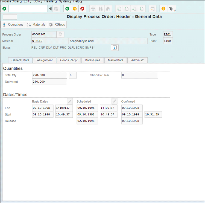
Task: Open the XSteps view
Action: [x=57, y=25]
